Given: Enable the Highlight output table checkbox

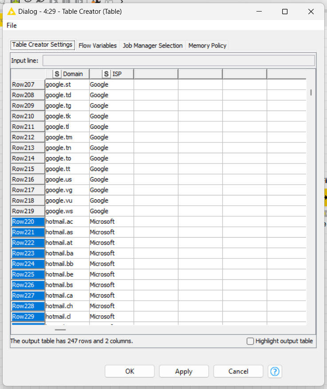Looking at the screenshot, I should tap(250, 341).
